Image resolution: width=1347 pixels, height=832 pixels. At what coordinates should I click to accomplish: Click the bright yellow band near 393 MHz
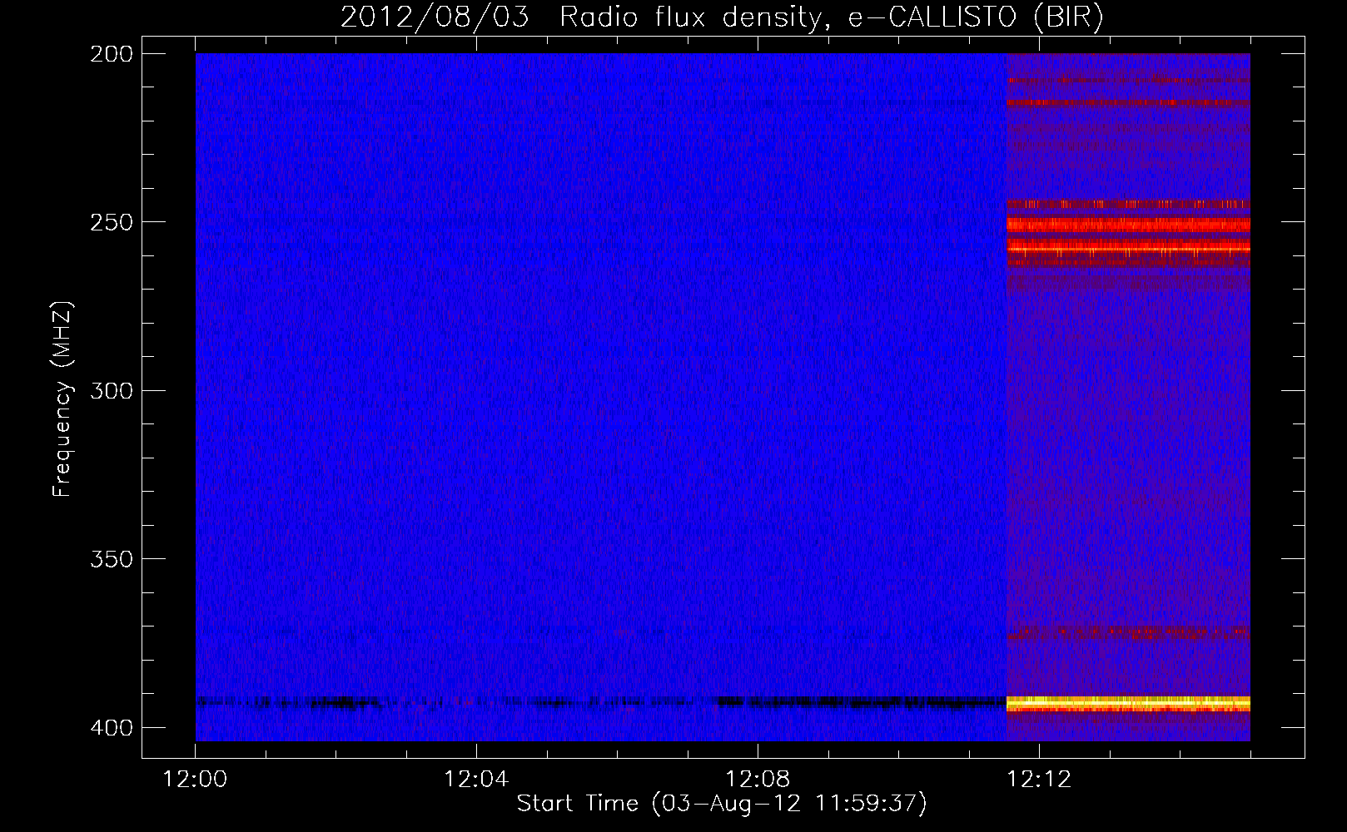[x=1128, y=704]
